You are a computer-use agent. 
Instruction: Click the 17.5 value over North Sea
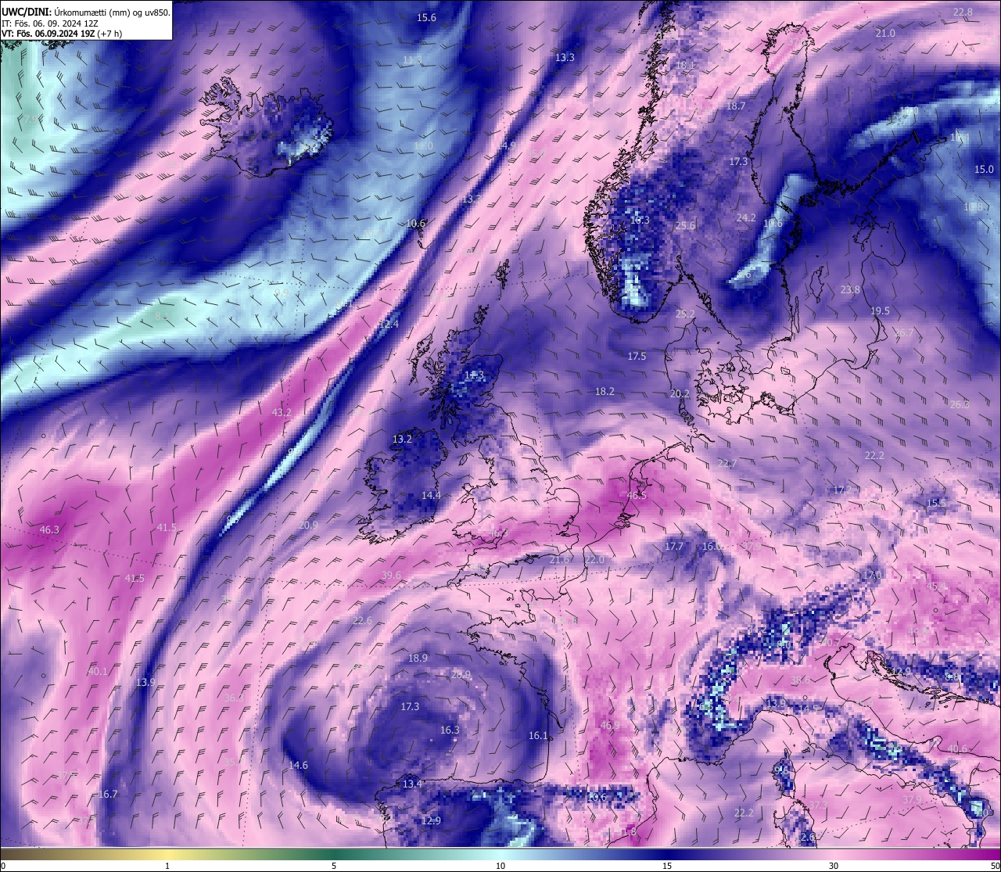click(637, 356)
